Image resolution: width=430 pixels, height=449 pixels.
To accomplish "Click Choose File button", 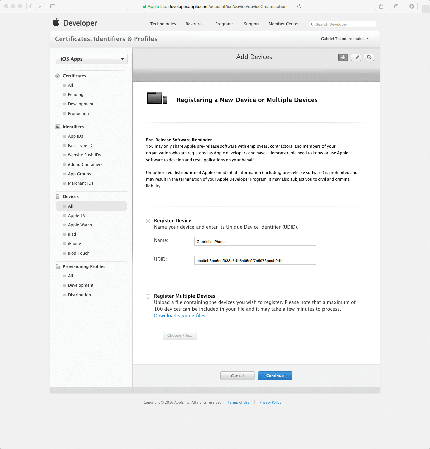I will click(x=180, y=335).
